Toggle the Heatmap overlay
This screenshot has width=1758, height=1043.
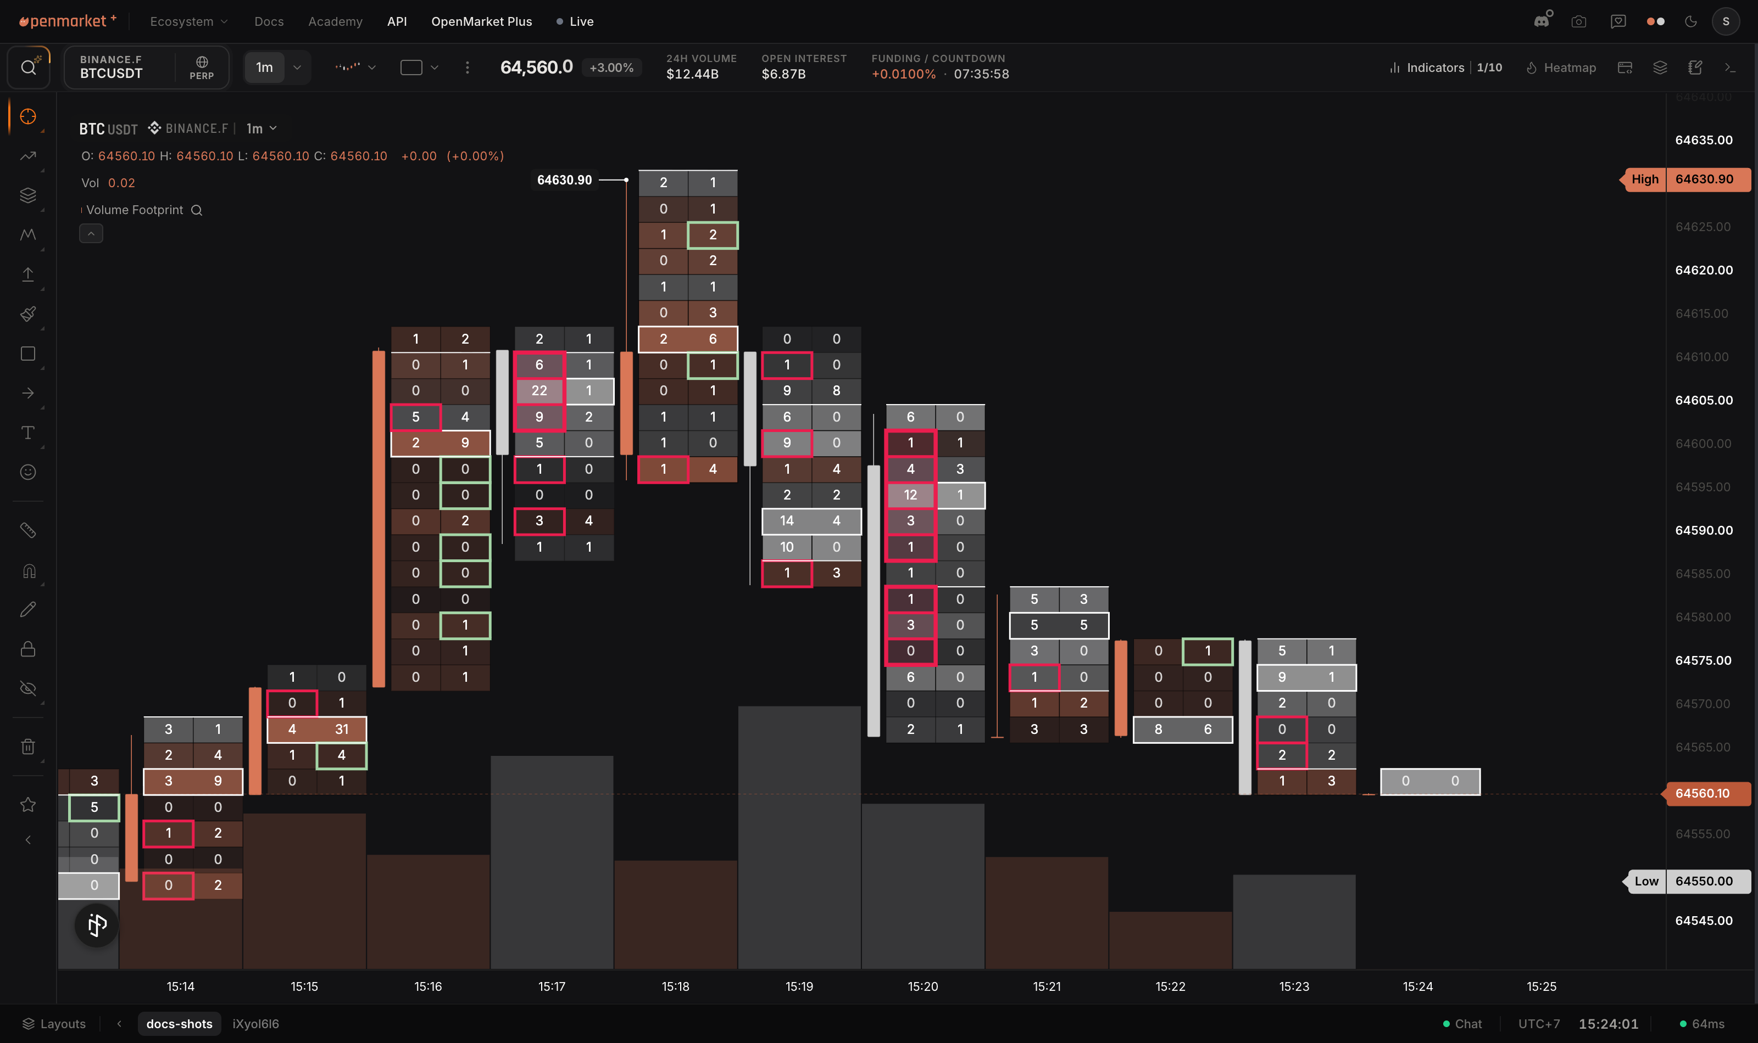(1561, 68)
